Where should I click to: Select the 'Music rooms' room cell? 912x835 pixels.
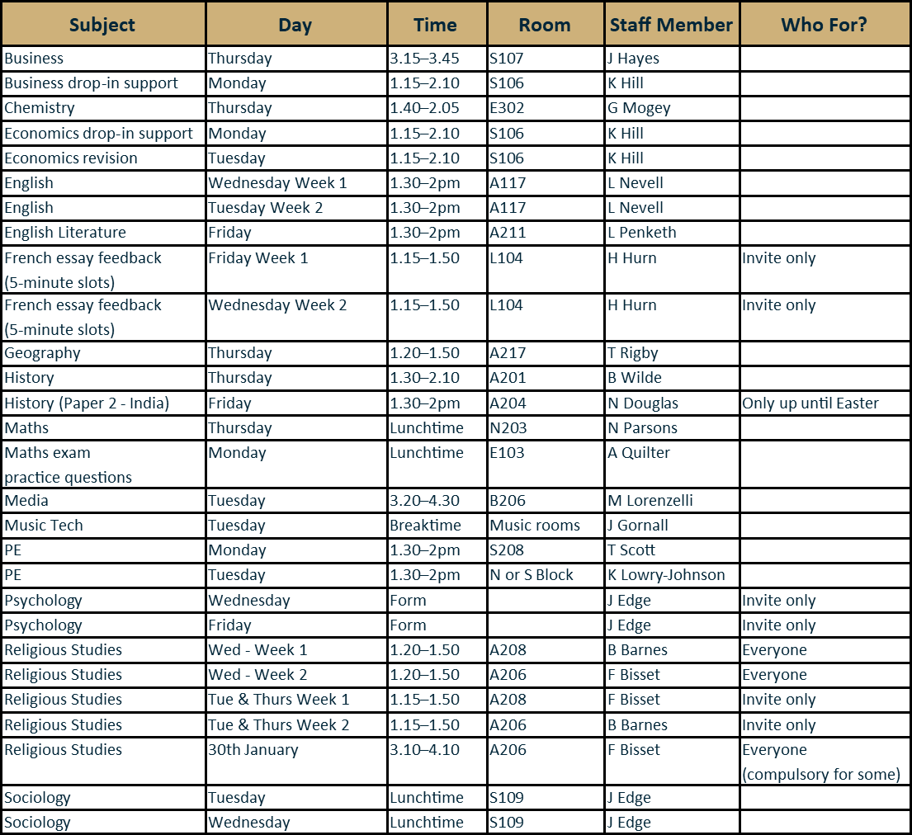click(x=535, y=526)
